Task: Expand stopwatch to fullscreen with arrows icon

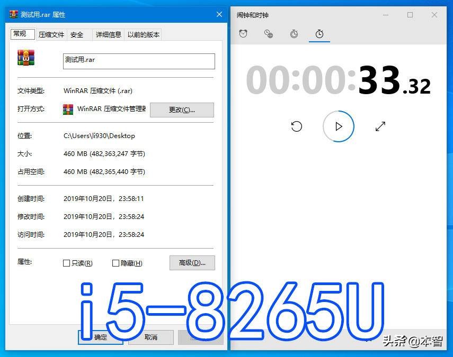Action: tap(379, 126)
